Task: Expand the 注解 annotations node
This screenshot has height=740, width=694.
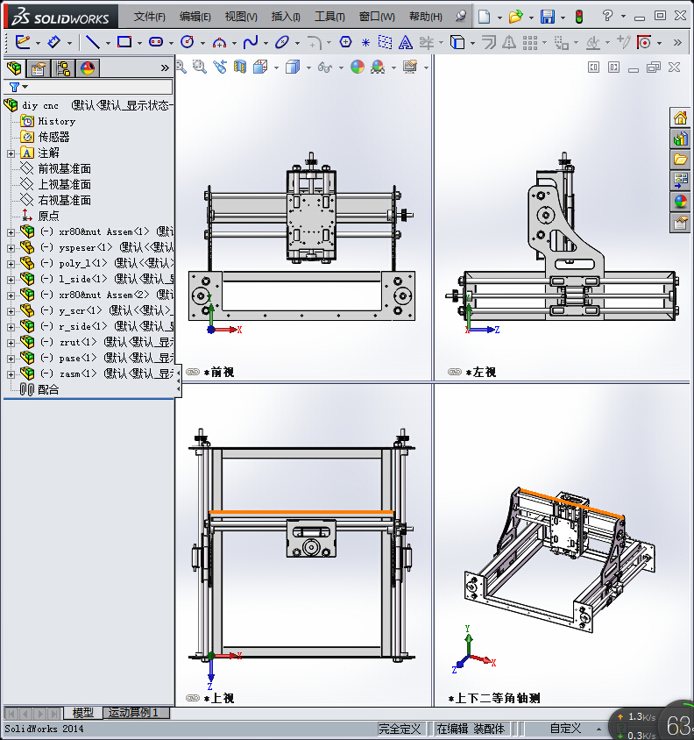Action: [11, 153]
